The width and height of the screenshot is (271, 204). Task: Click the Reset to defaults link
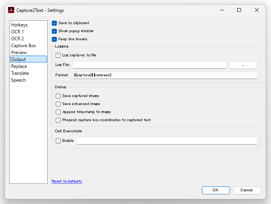(x=67, y=181)
